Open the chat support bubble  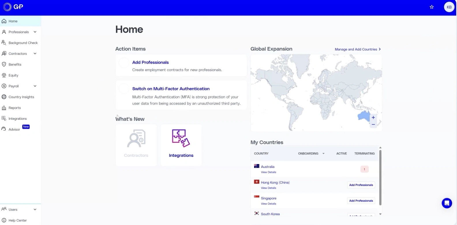[447, 203]
